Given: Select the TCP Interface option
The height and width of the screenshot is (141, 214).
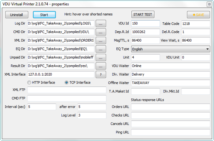Looking at the screenshot, I should pos(67,83).
